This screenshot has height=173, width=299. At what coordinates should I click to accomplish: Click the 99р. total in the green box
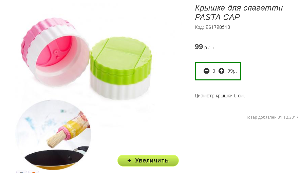232,71
